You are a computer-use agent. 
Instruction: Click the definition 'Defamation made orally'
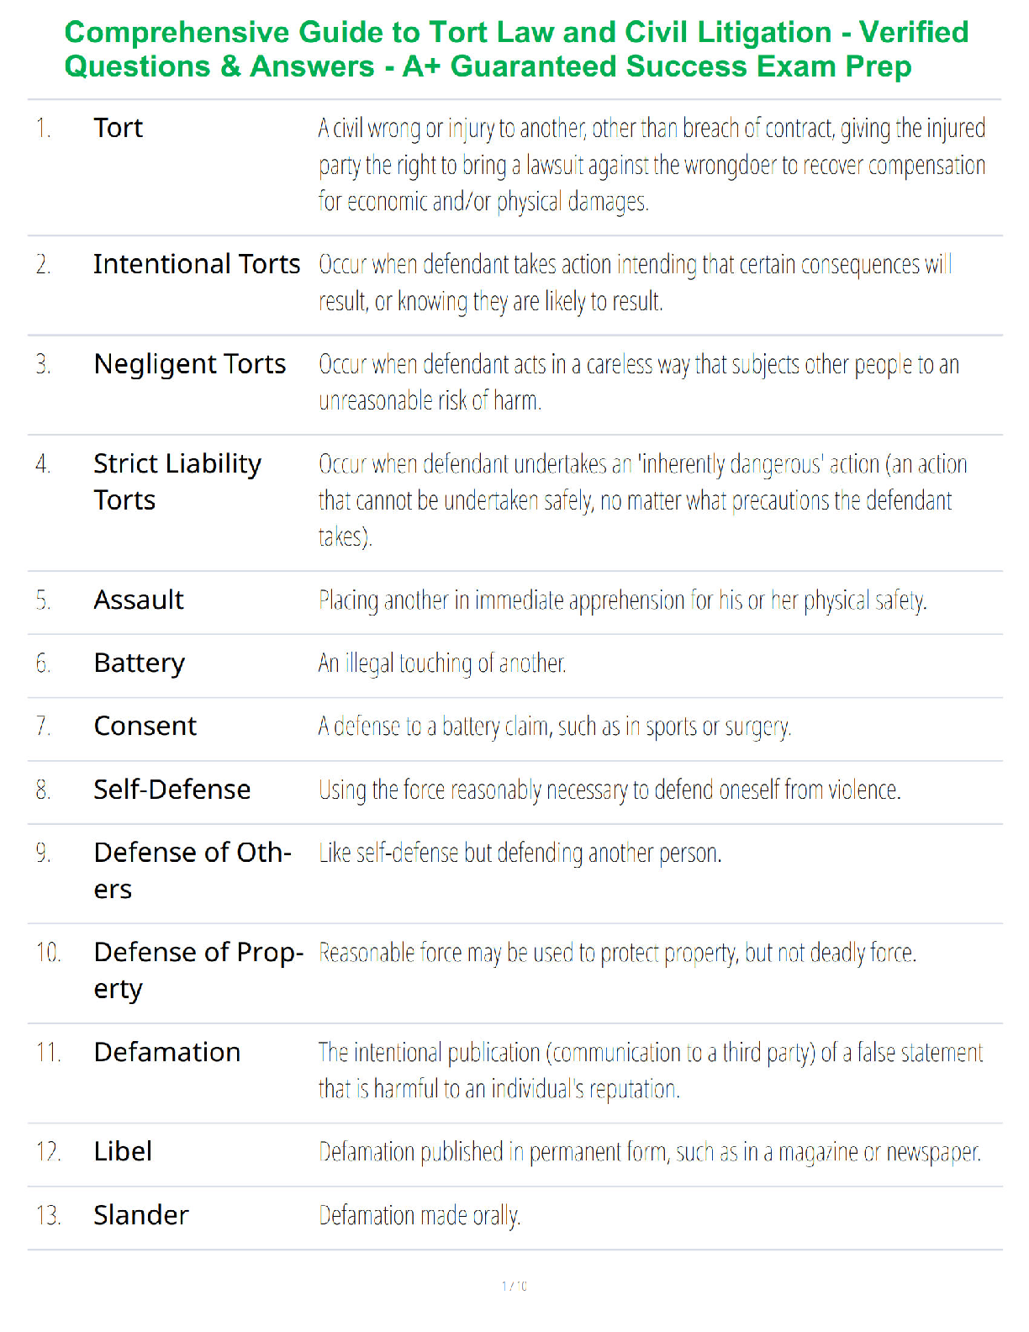420,1216
